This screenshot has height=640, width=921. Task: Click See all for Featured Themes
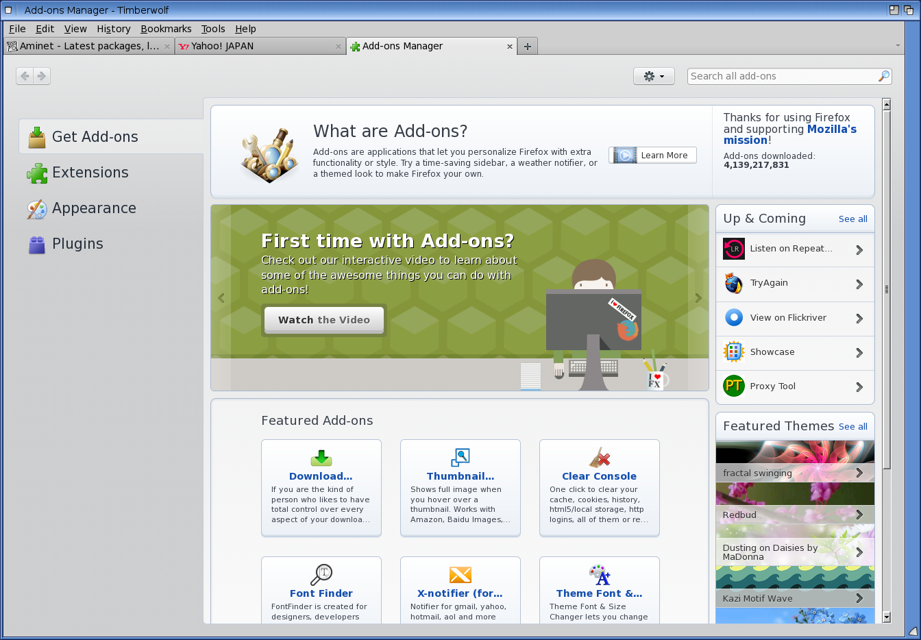[853, 427]
